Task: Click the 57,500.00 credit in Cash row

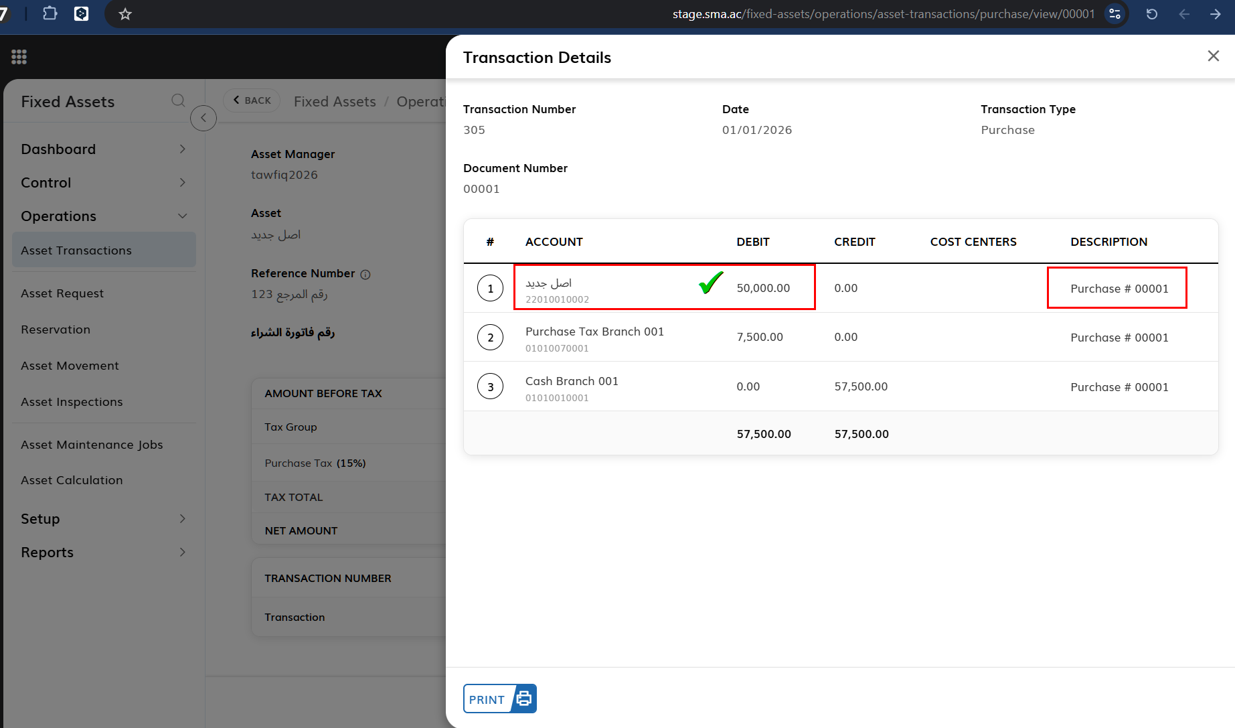Action: tap(861, 386)
